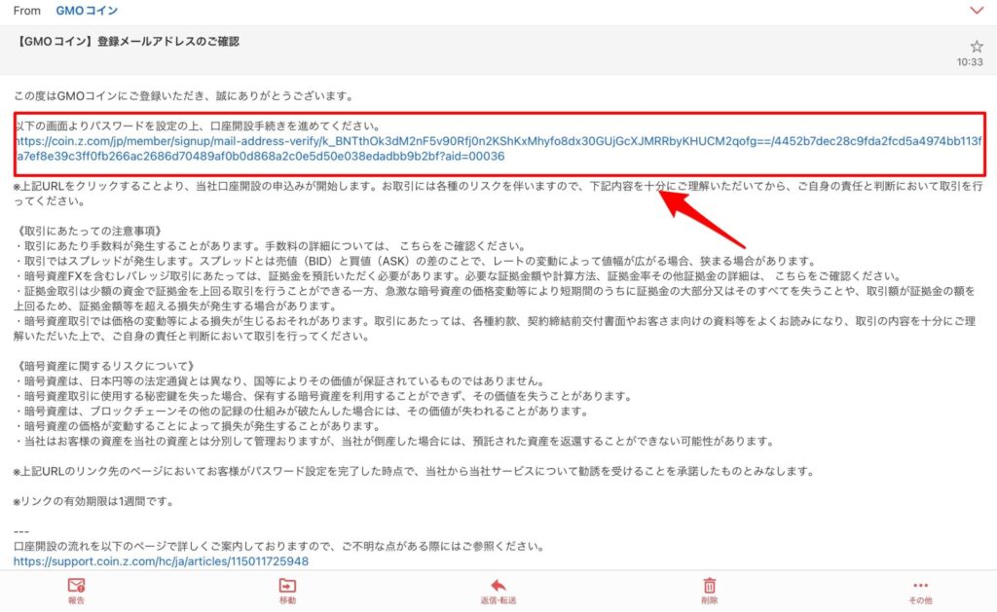Screen dimensions: 997x612
Task: Click the line 暗号資産の価格が変動することによって
Action: coord(198,426)
